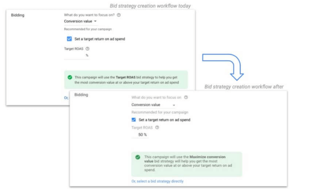
Task: Click the lower Bidding section heading
Action: pos(81,95)
